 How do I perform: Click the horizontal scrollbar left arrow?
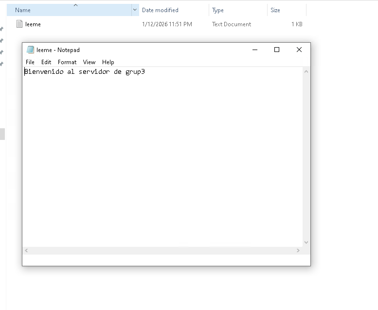click(x=26, y=250)
